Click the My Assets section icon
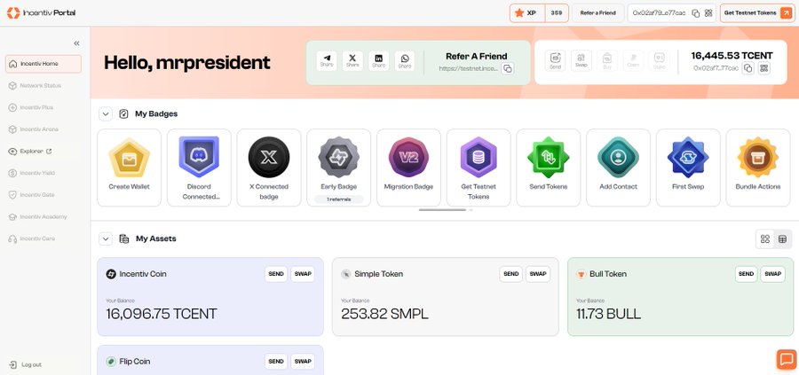The height and width of the screenshot is (375, 799). [123, 238]
